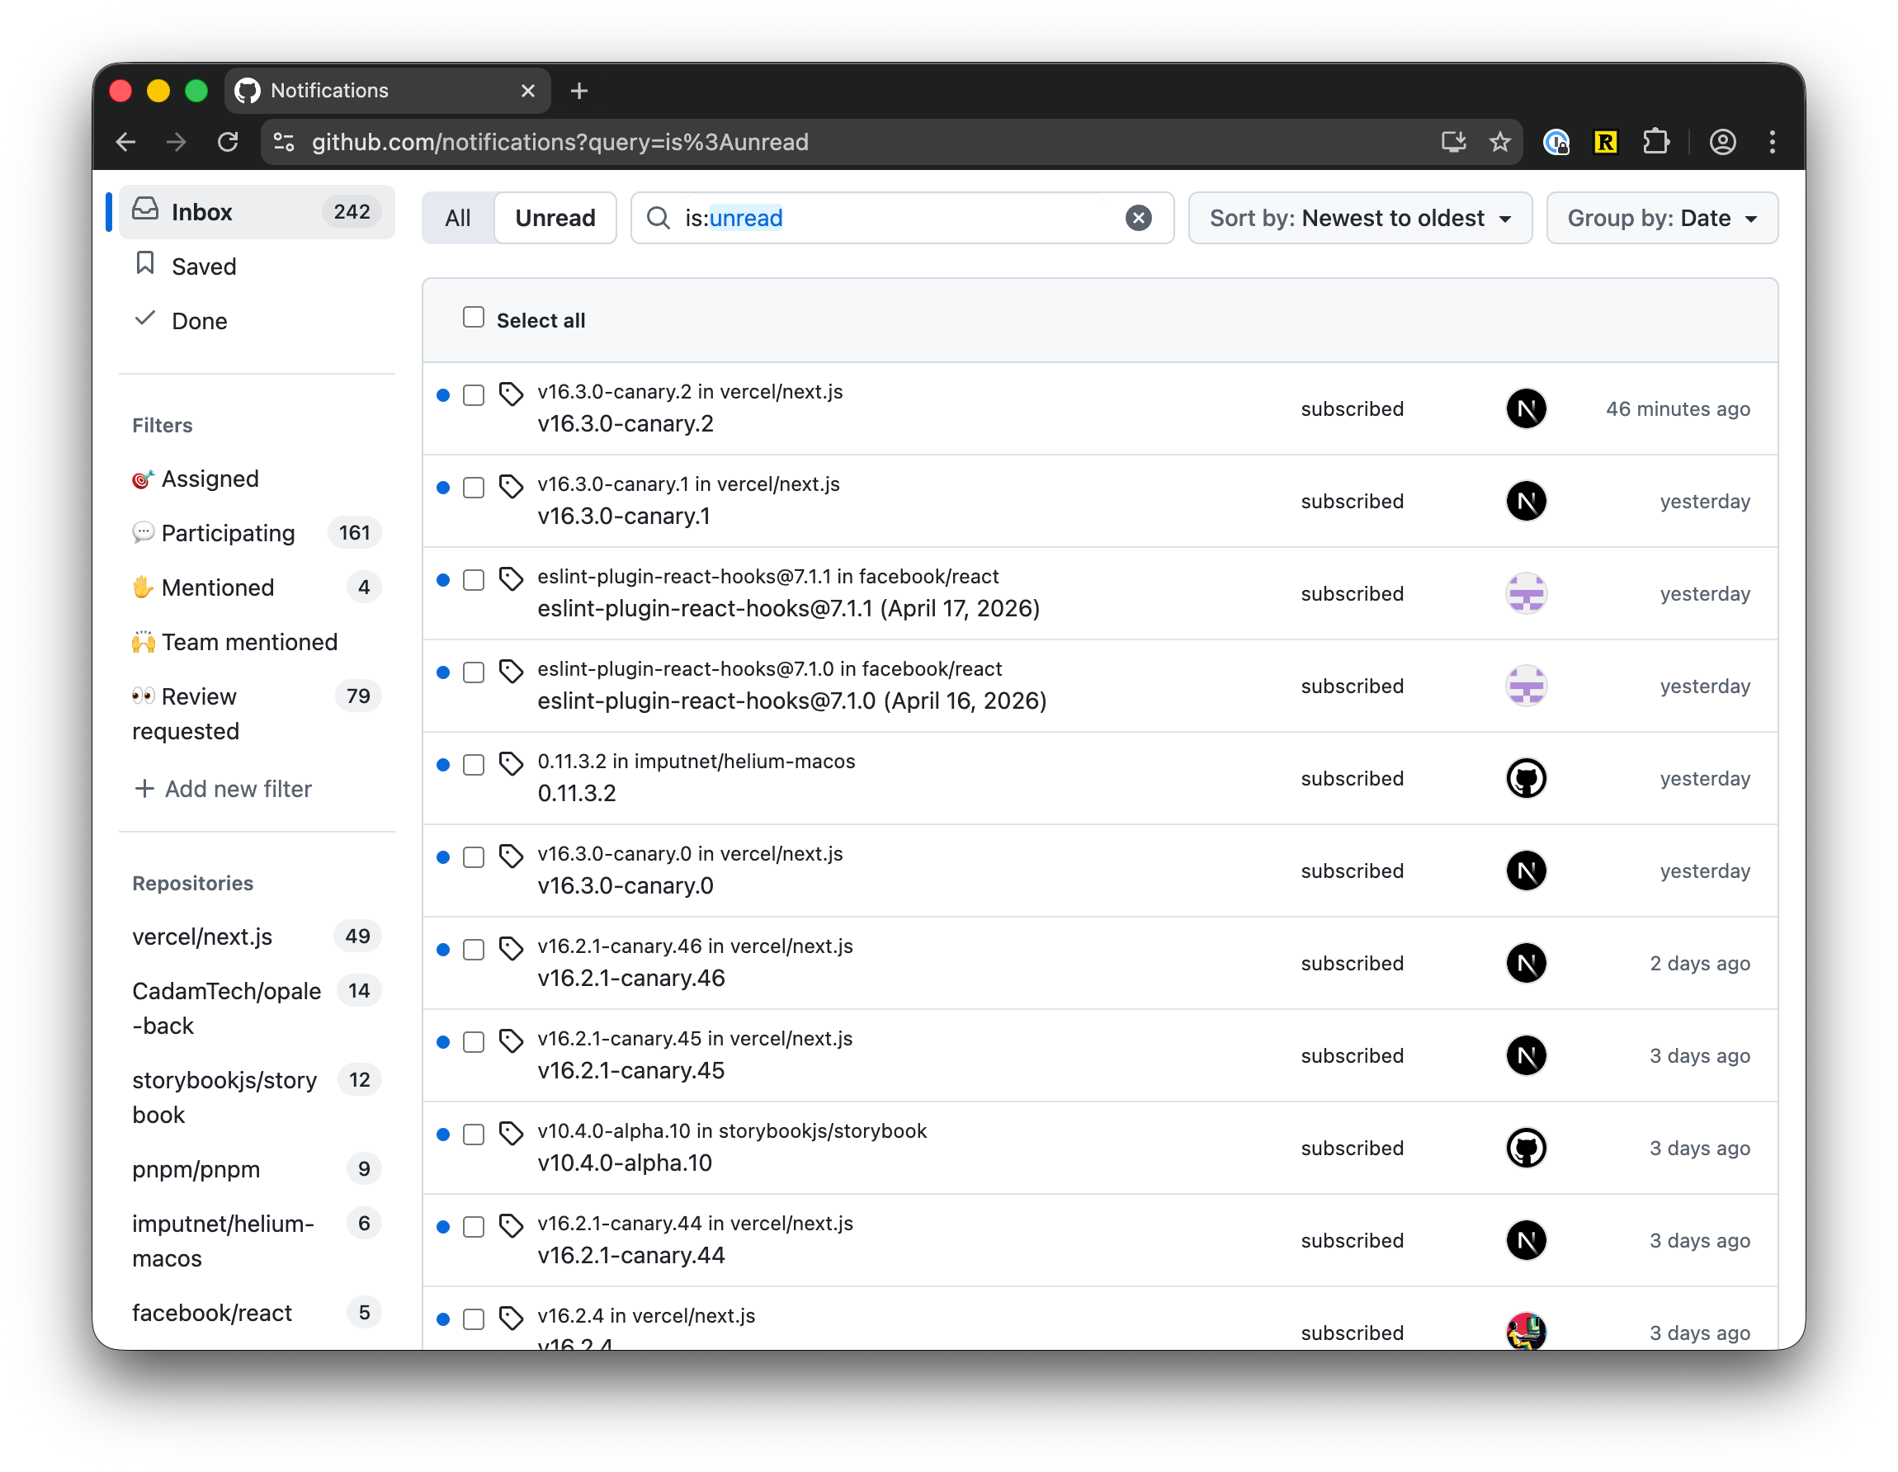Image resolution: width=1898 pixels, height=1472 pixels.
Task: Click the blue 1Password-style extension icon
Action: click(x=1556, y=142)
